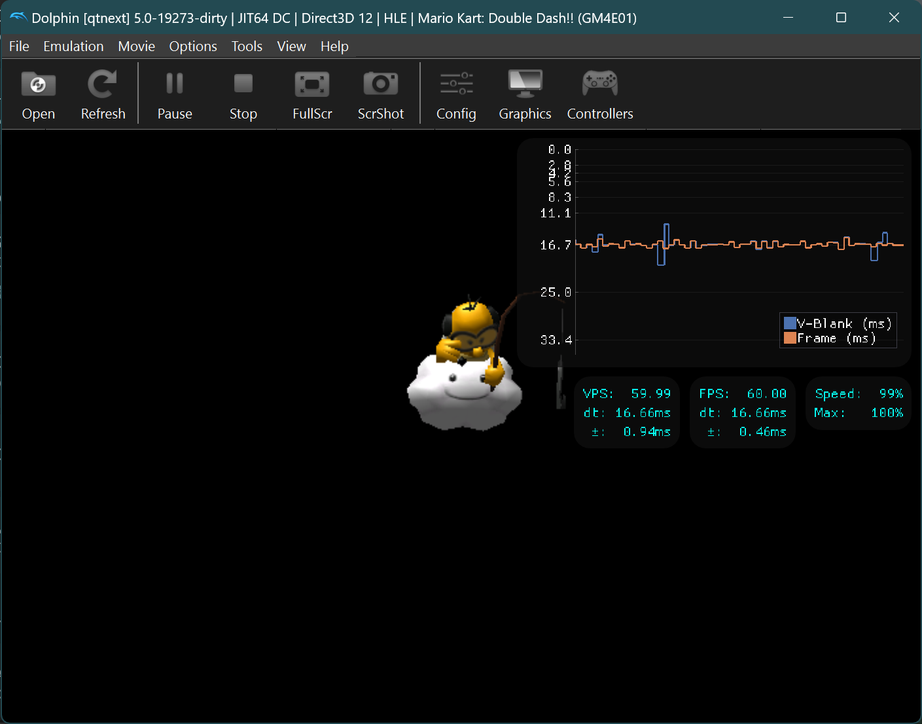Click the Max 100% value
Viewport: 922px width, 724px height.
[887, 412]
